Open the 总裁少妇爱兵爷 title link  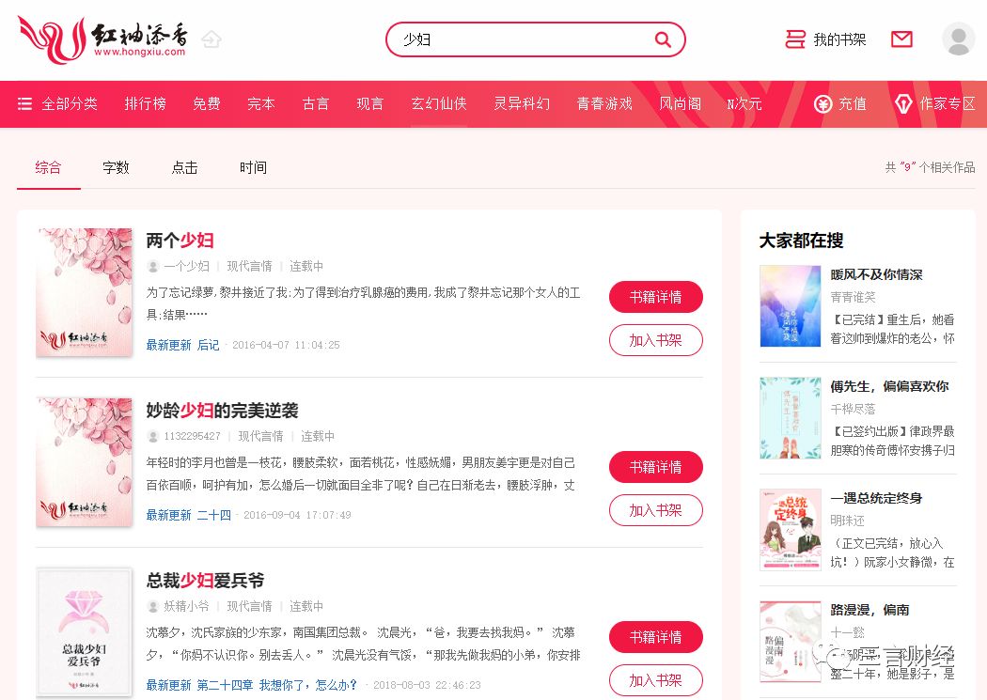click(x=205, y=580)
